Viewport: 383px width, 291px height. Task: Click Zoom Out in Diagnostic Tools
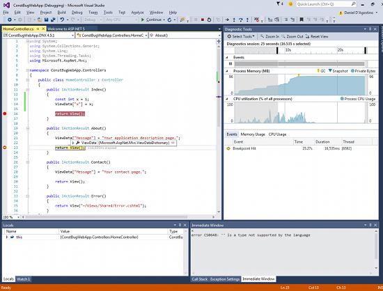[292, 36]
